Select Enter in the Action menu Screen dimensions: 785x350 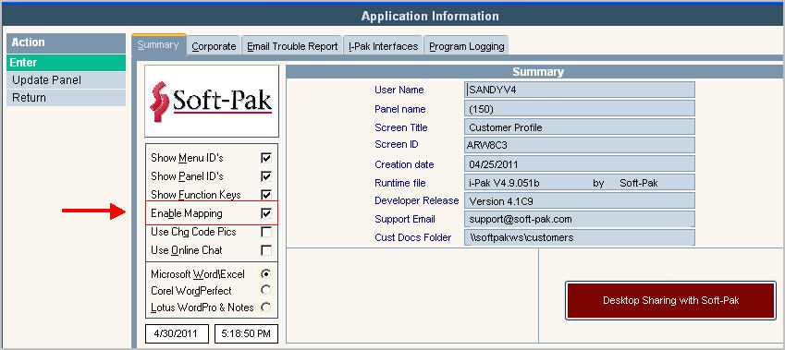point(66,63)
